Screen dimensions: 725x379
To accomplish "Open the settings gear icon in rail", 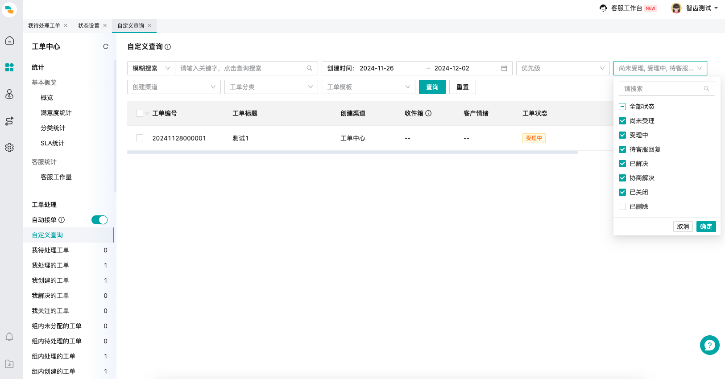I will [9, 148].
